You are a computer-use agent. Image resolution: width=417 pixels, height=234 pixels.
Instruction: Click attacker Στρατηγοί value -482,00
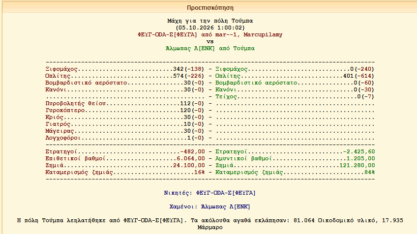[193, 151]
